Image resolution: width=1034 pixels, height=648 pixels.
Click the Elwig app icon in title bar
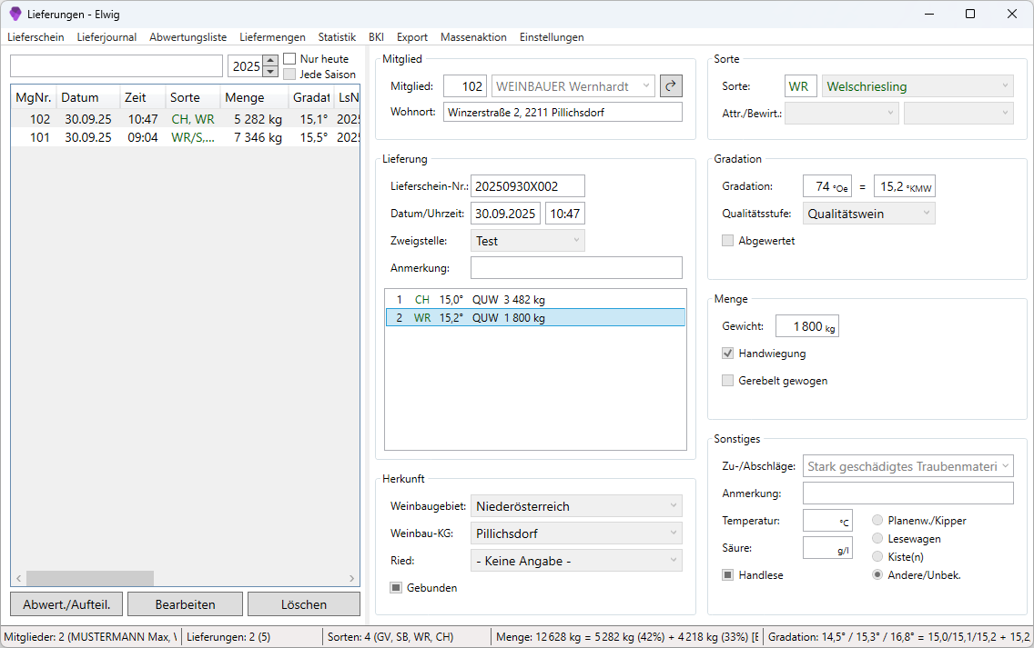pos(15,14)
